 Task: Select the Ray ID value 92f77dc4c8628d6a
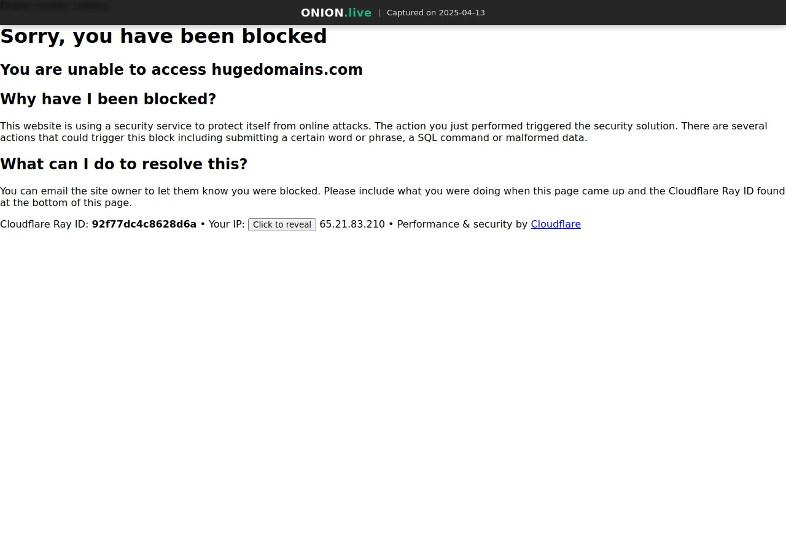(x=144, y=224)
